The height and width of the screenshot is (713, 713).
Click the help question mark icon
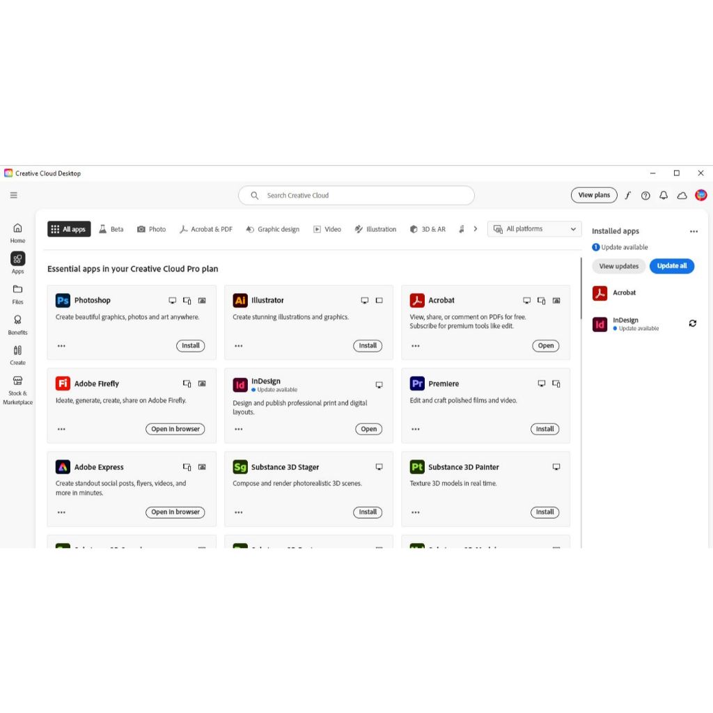tap(645, 196)
